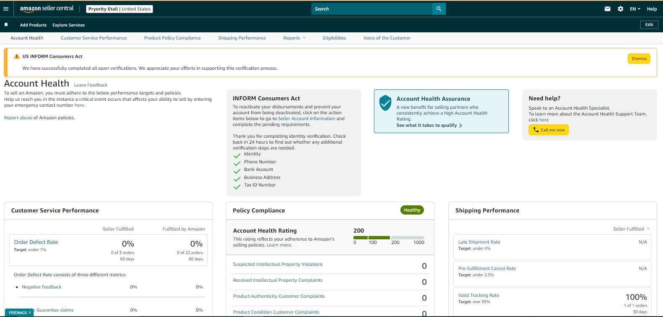Click the Negative feedback link

42,287
